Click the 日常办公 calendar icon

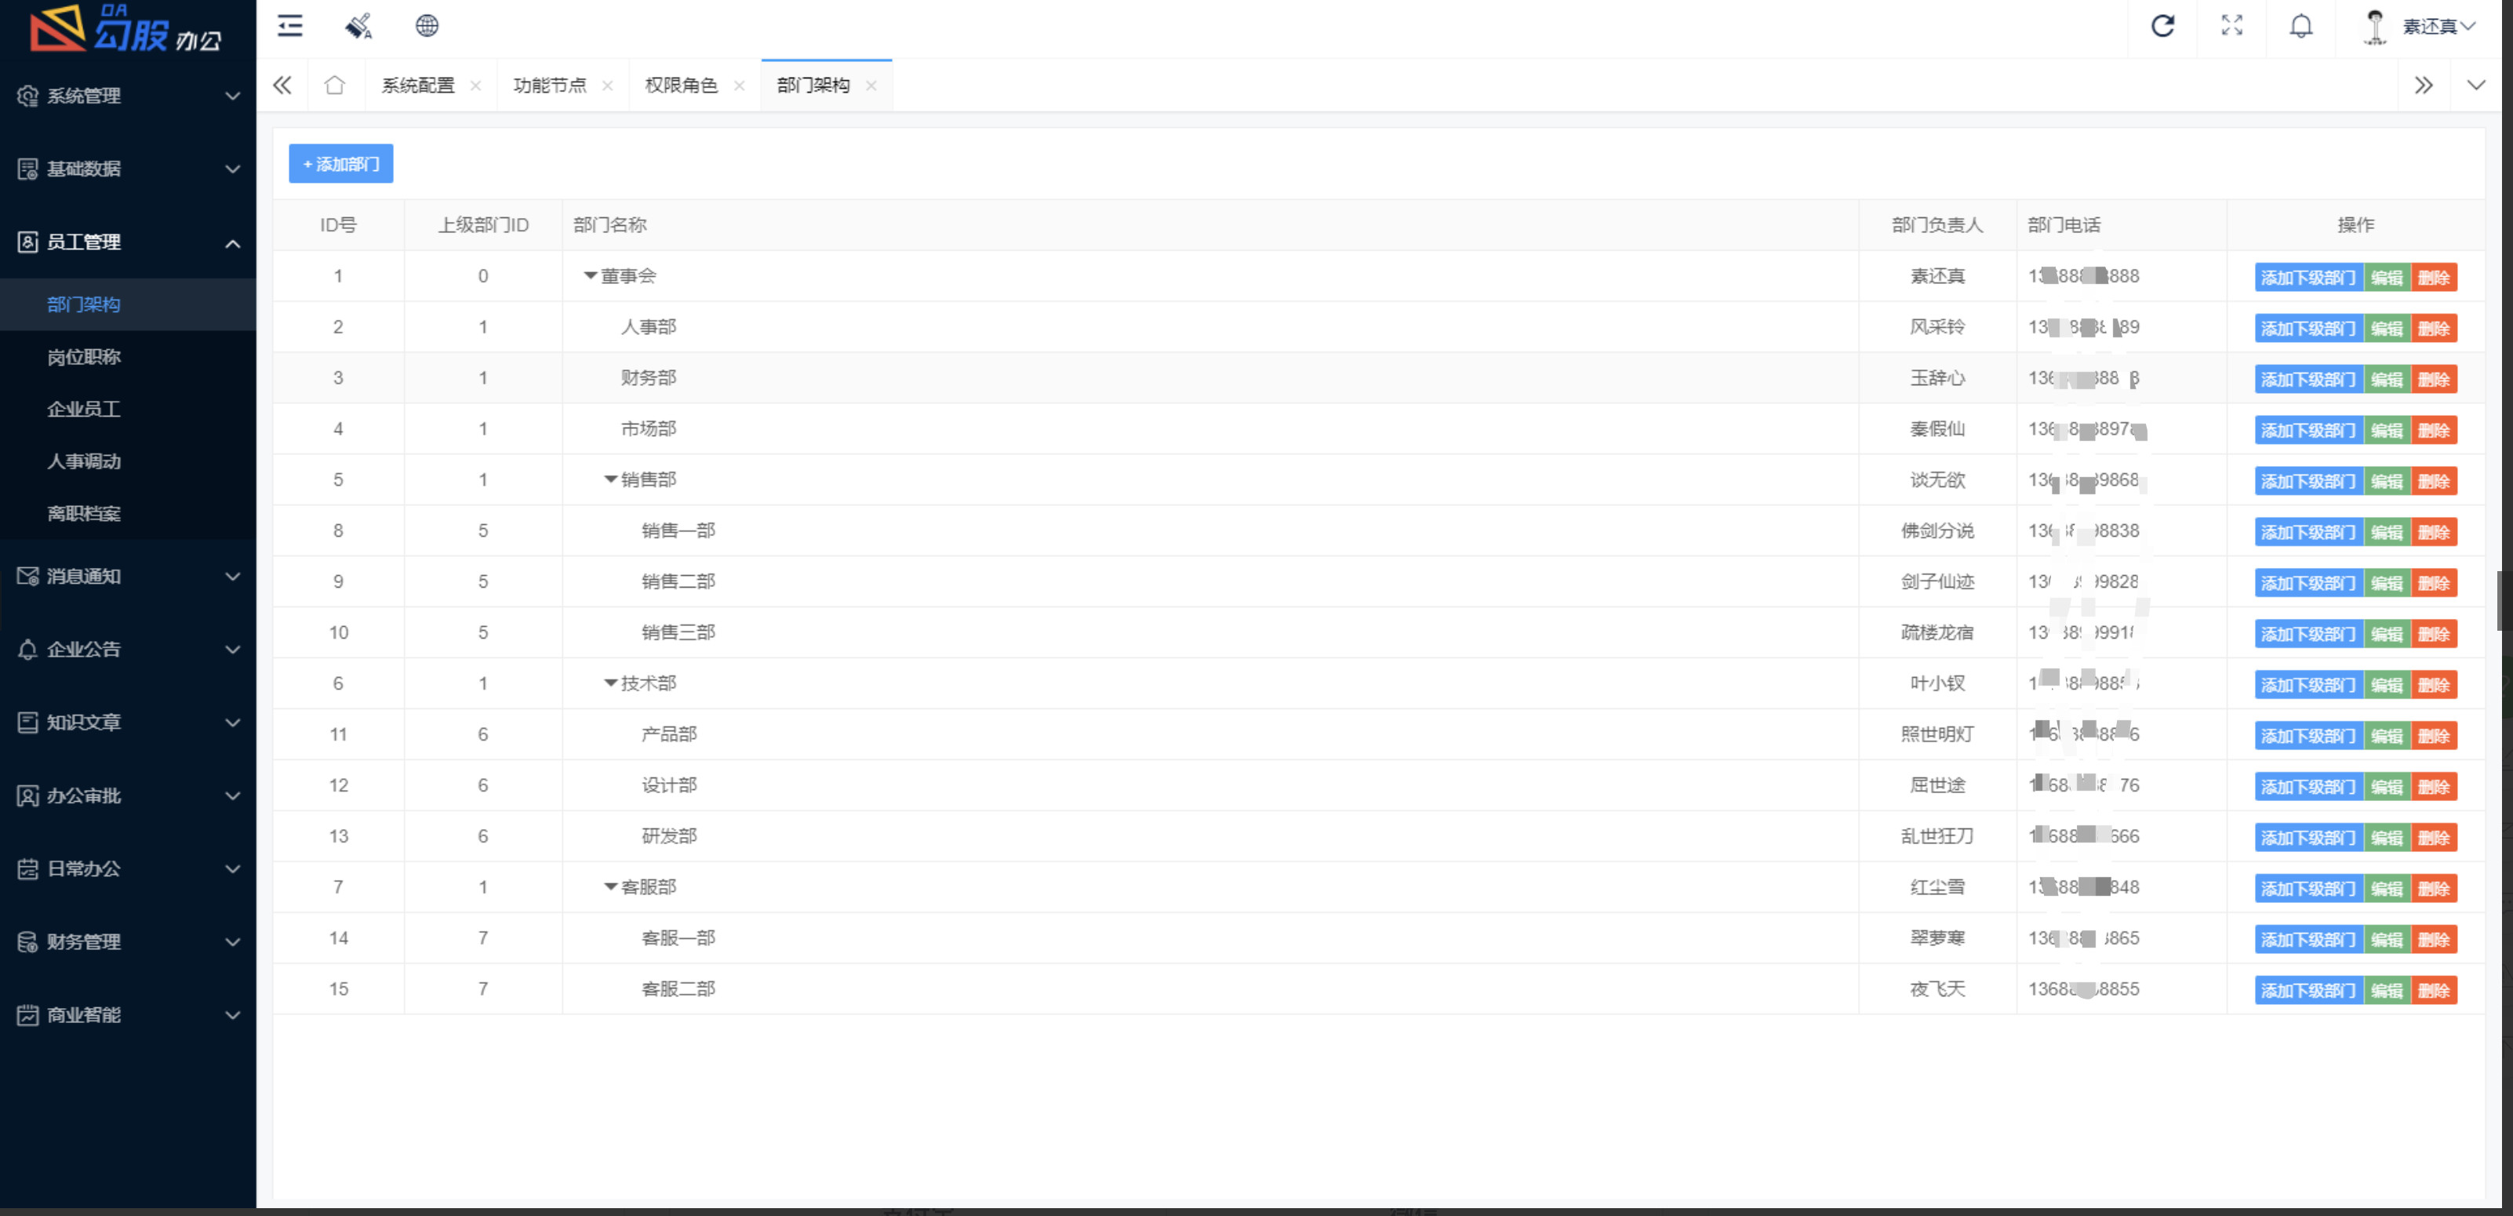(27, 868)
